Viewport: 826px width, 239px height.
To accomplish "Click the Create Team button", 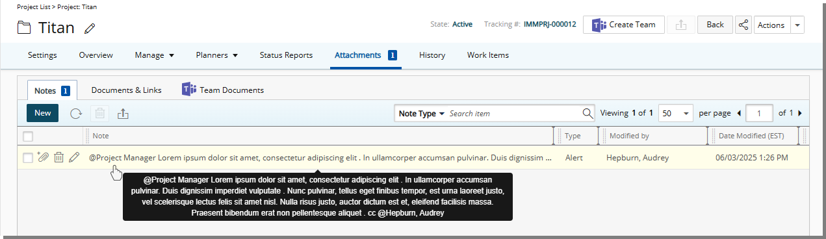I will tap(624, 25).
